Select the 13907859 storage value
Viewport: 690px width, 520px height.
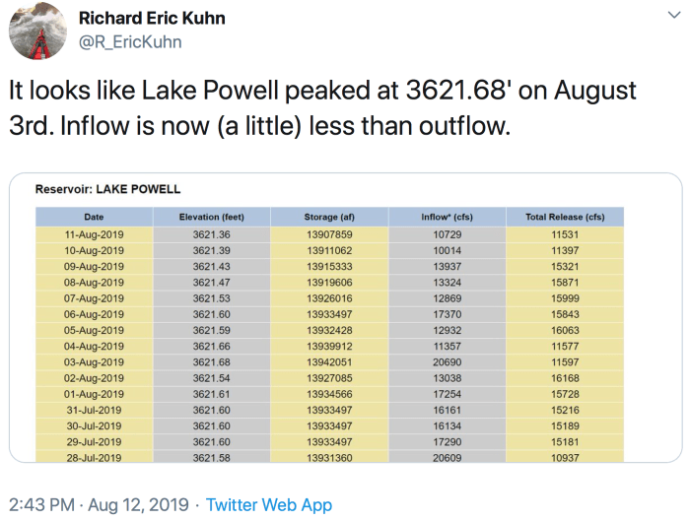329,234
